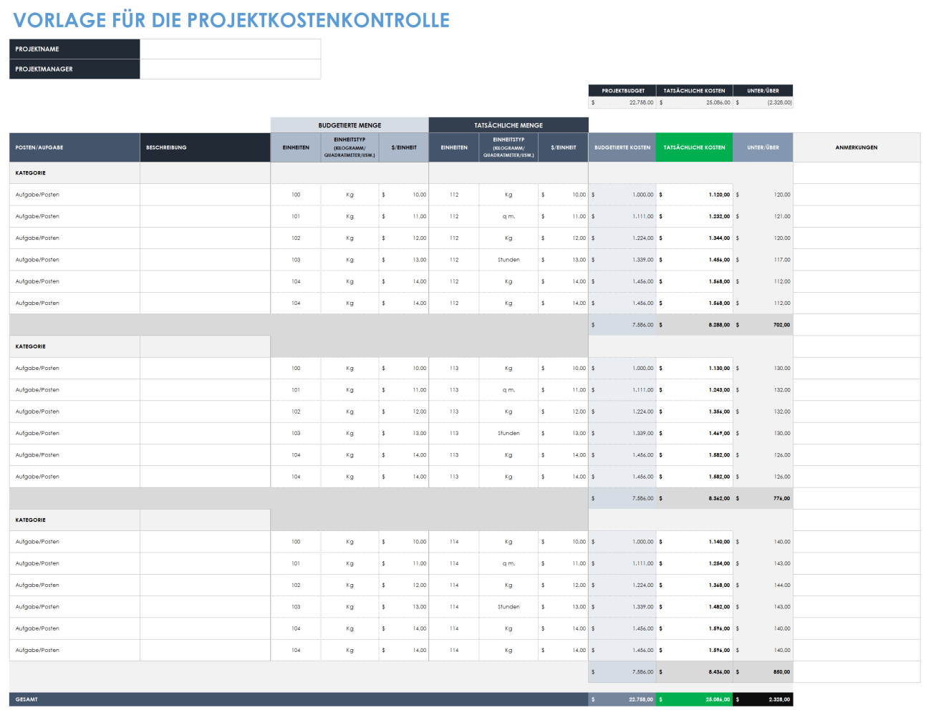Click the ANMERKUNGEN column header
931x715 pixels.
point(857,147)
